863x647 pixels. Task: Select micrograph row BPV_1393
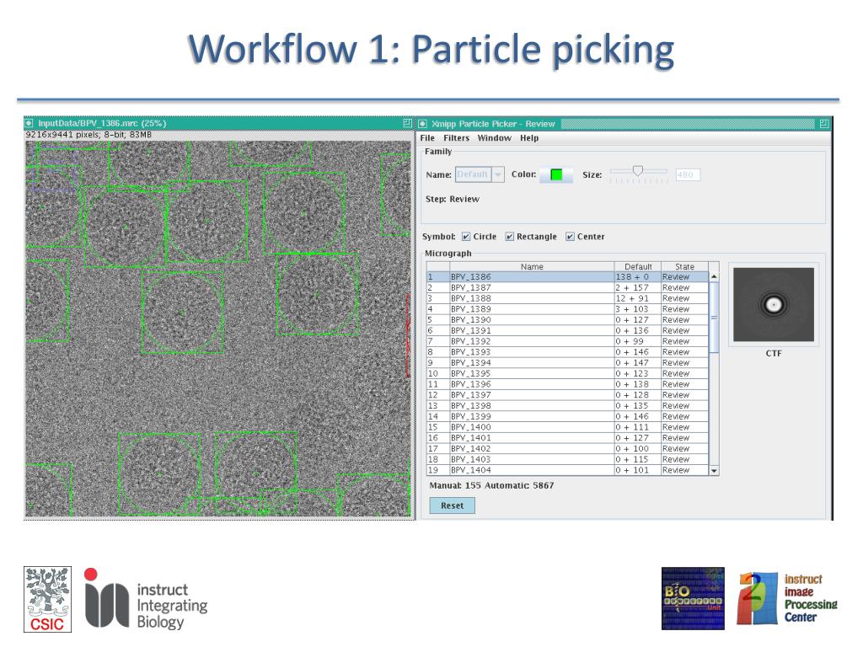567,352
